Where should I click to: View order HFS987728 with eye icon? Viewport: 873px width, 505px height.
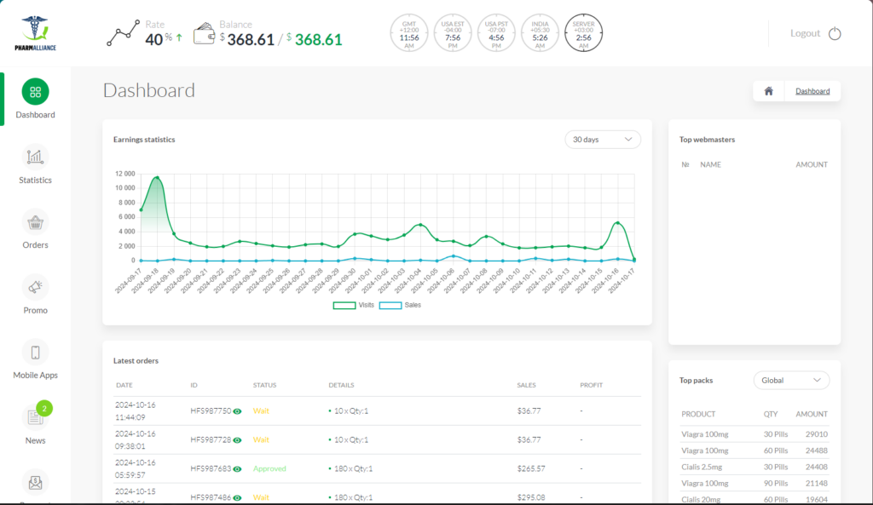pyautogui.click(x=237, y=440)
